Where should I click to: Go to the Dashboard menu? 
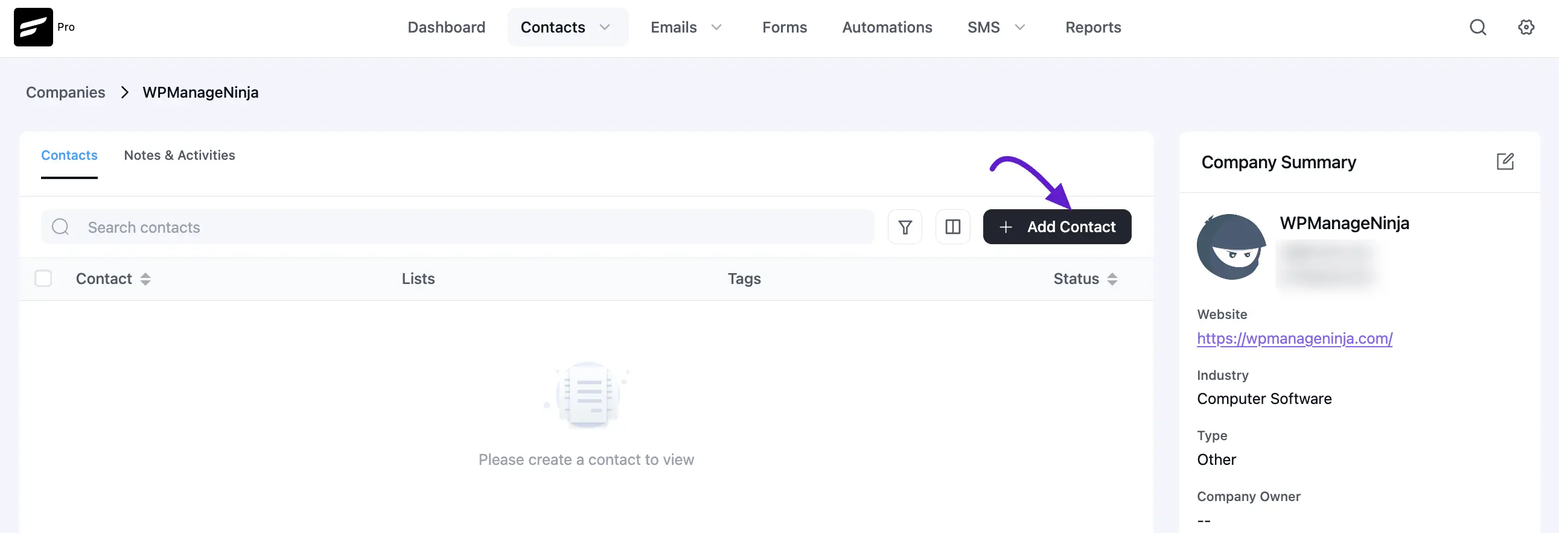(446, 27)
